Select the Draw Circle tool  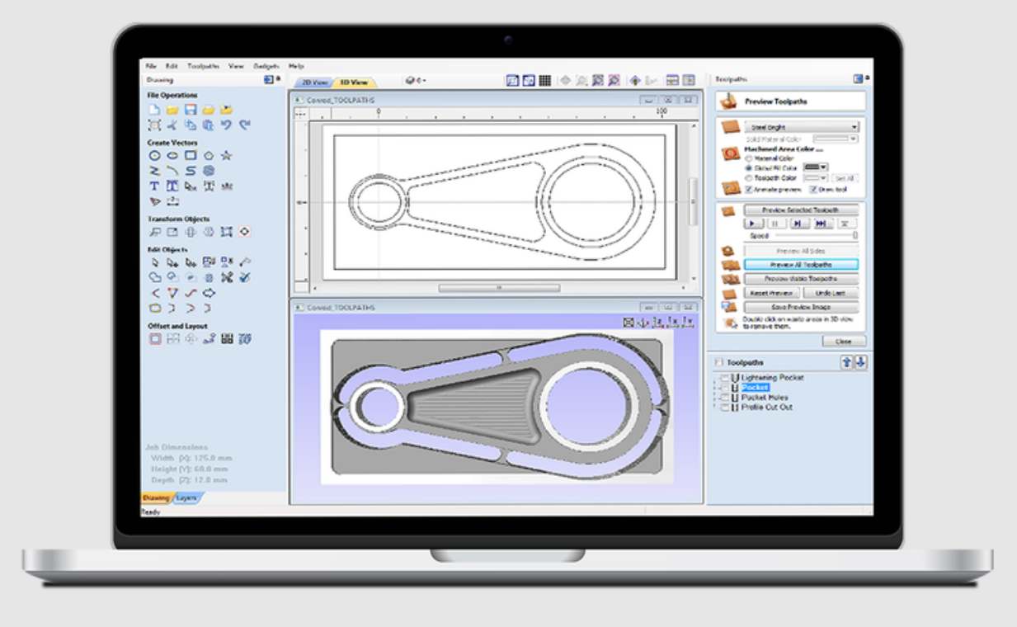[x=154, y=155]
